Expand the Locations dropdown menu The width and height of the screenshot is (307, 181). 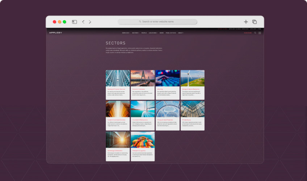click(x=153, y=33)
